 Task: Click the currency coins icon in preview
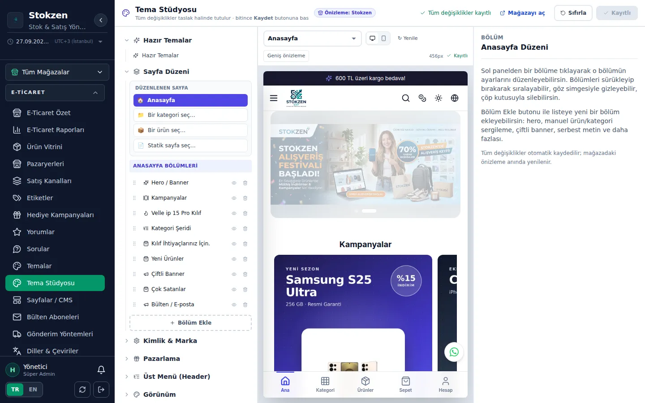[x=422, y=98]
